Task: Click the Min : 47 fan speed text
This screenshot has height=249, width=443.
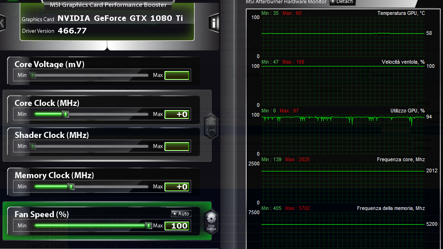Action: coord(270,62)
